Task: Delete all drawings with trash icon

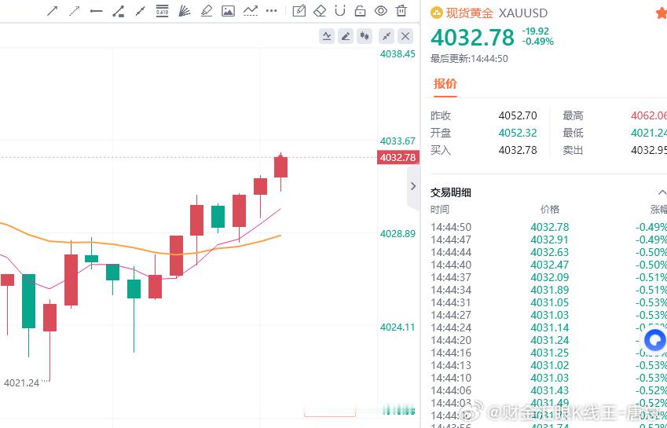Action: 401,11
